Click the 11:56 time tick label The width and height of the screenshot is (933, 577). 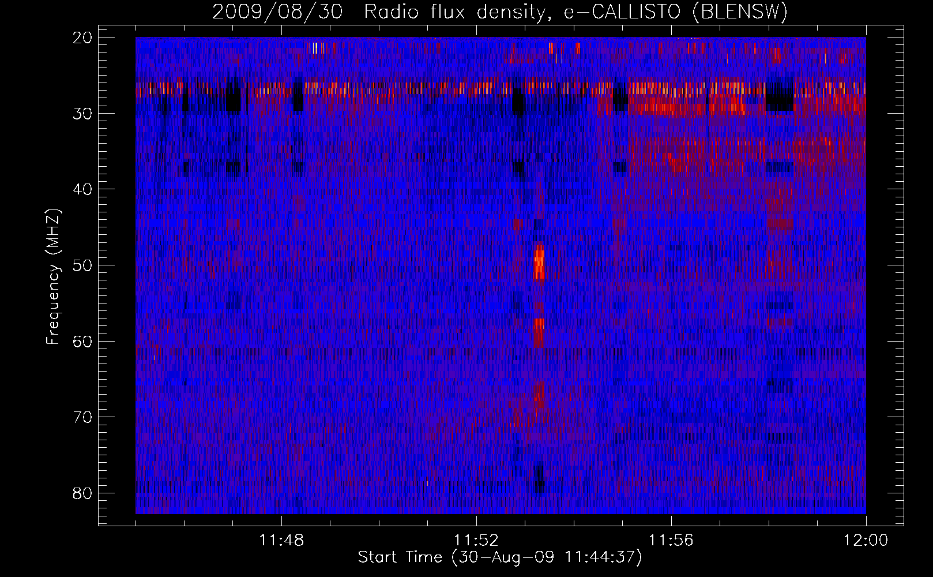[671, 541]
